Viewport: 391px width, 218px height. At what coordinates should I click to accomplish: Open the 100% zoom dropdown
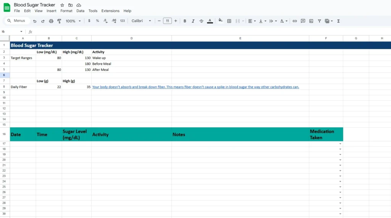(x=73, y=21)
